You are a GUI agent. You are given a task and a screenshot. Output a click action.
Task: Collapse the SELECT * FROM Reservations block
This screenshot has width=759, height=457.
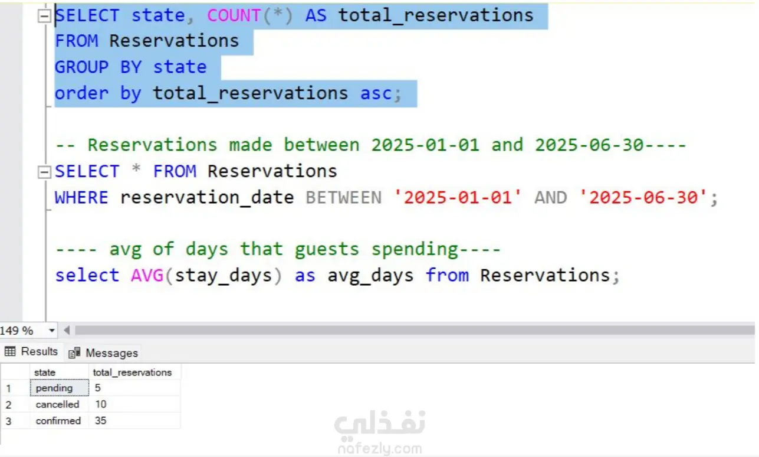tap(44, 172)
